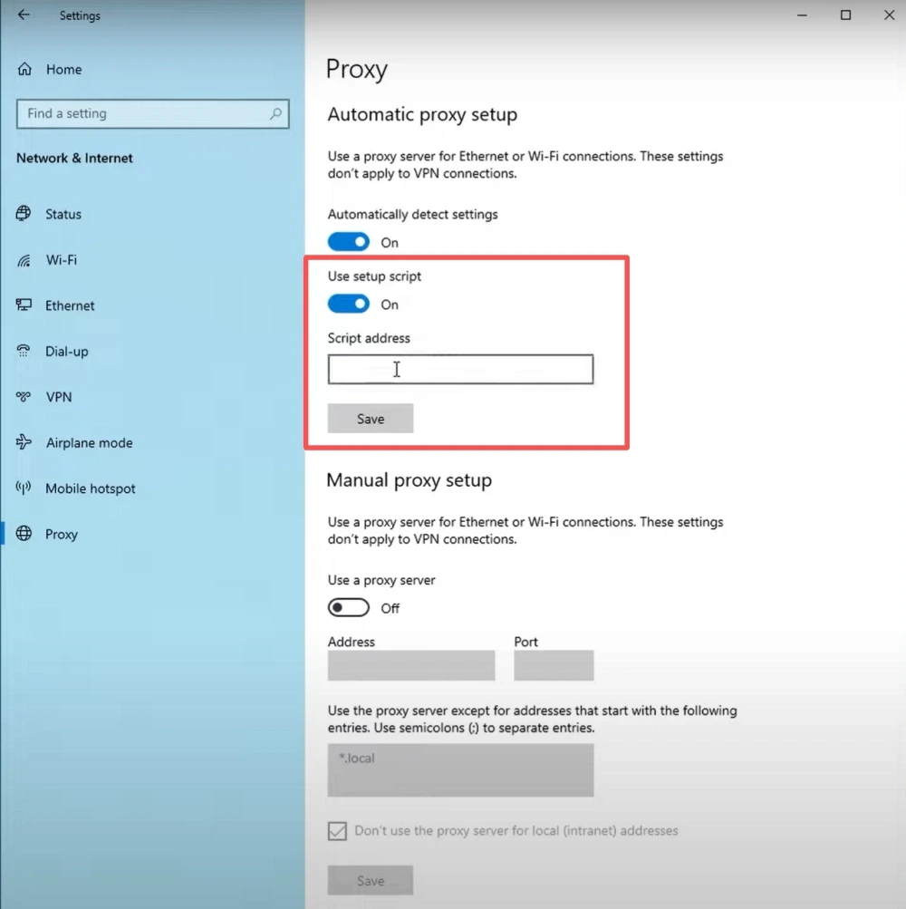
Task: Click the Ethernet monitor icon
Action: tap(24, 305)
